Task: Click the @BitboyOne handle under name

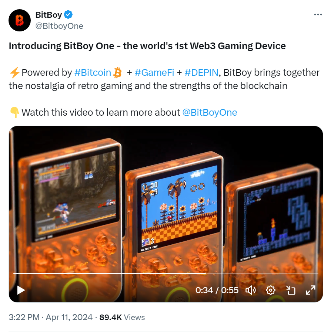Action: tap(59, 26)
